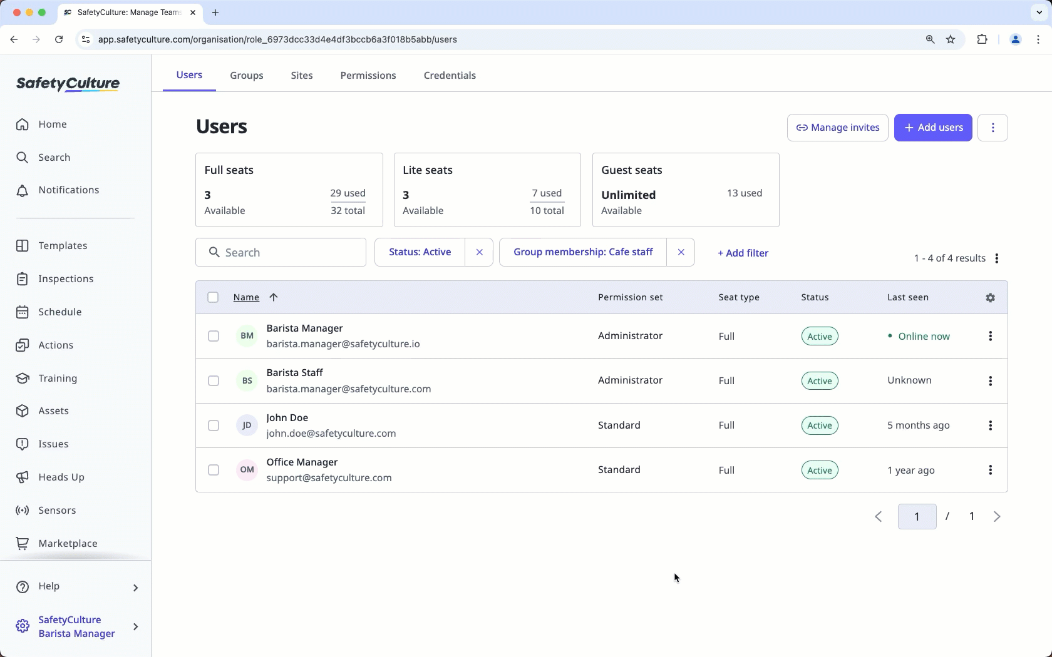This screenshot has height=657, width=1052.
Task: Switch to the Credentials tab
Action: (x=450, y=75)
